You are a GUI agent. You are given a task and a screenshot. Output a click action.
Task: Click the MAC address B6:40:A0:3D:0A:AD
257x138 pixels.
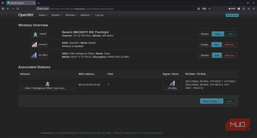[x=89, y=85]
